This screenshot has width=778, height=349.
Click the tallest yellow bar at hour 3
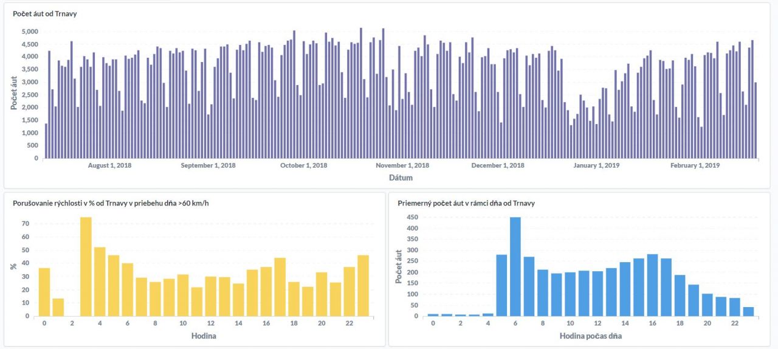[x=86, y=266]
